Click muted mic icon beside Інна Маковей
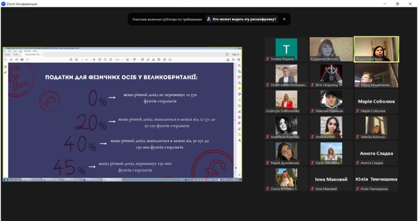The height and width of the screenshot is (221, 418). (x=312, y=189)
